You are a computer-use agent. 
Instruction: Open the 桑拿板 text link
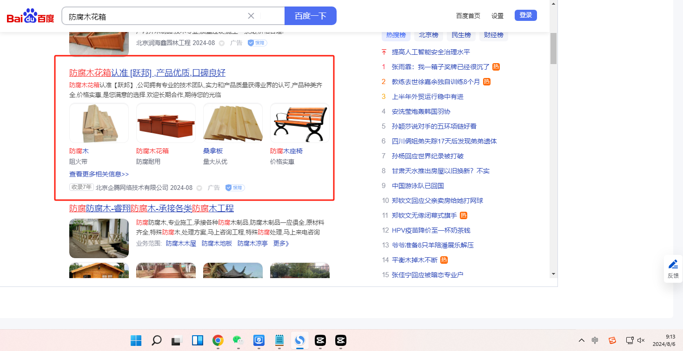(213, 151)
